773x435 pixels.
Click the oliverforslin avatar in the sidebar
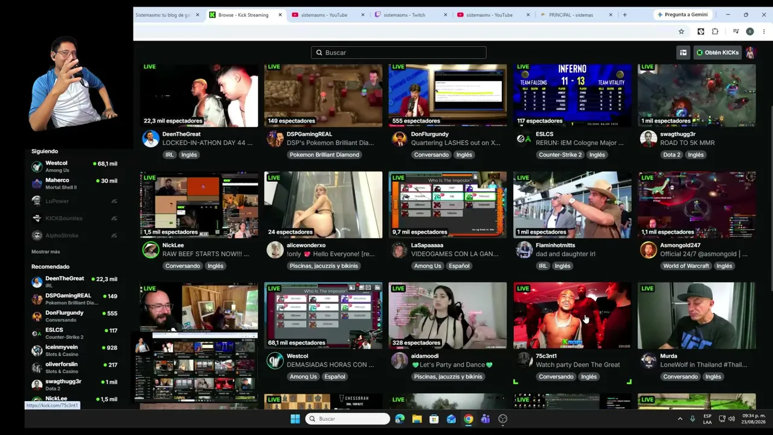(37, 367)
